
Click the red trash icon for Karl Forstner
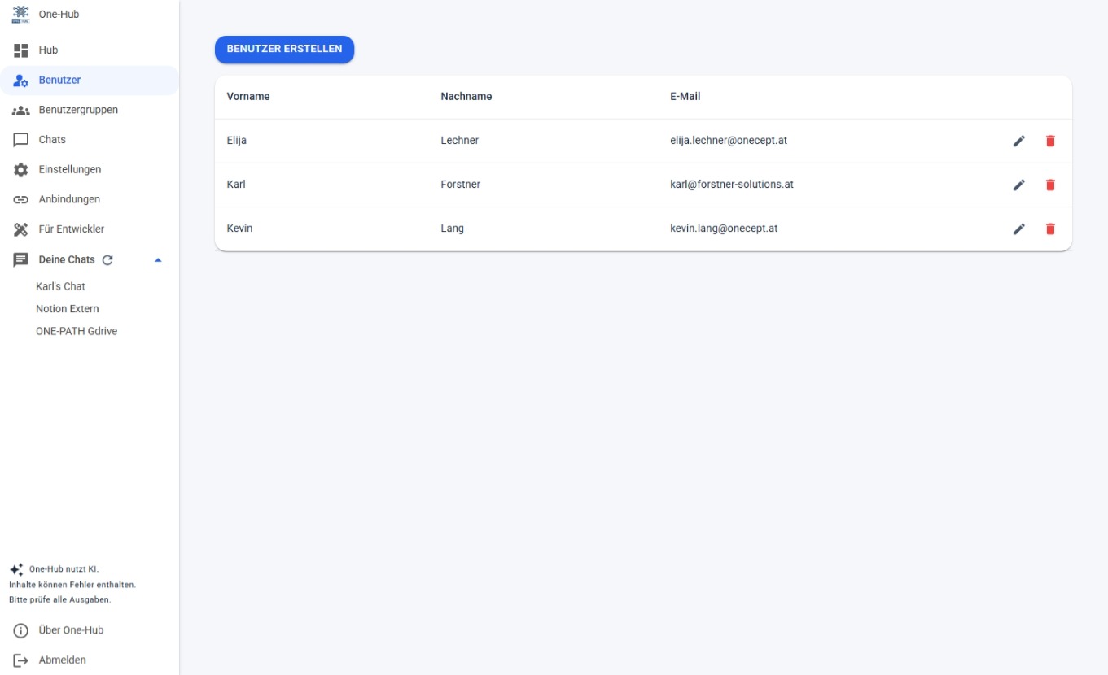click(x=1050, y=185)
